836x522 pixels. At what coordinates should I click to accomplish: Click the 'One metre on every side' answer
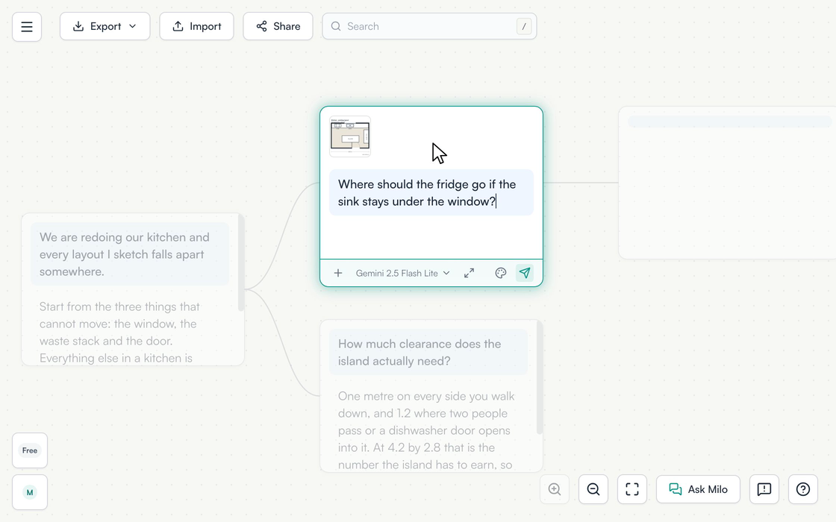[426, 430]
